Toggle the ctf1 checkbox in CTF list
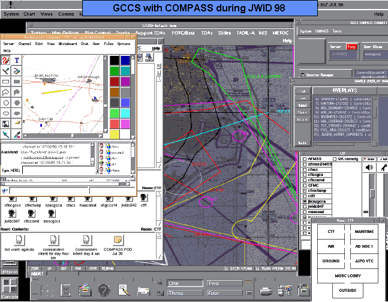This screenshot has width=388, height=302. pos(305,196)
